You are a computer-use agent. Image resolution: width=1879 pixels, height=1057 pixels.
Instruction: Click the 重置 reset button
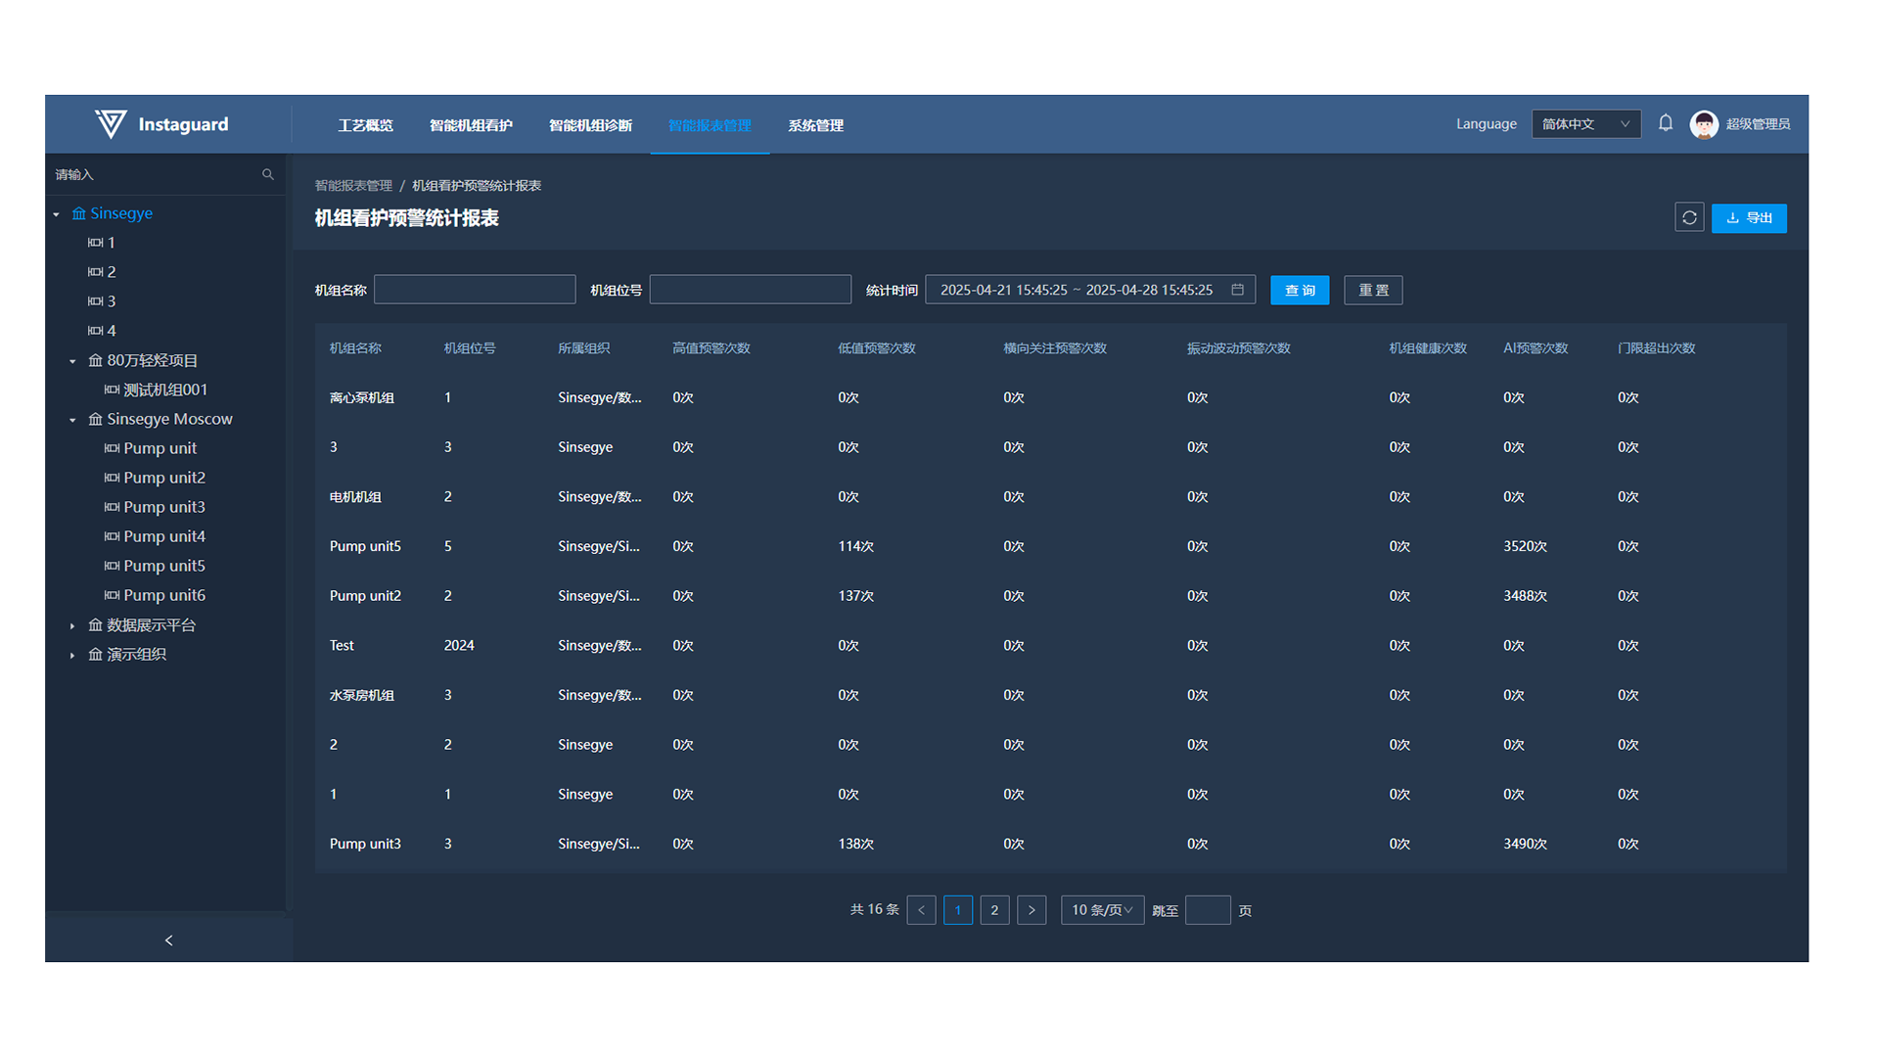1372,291
